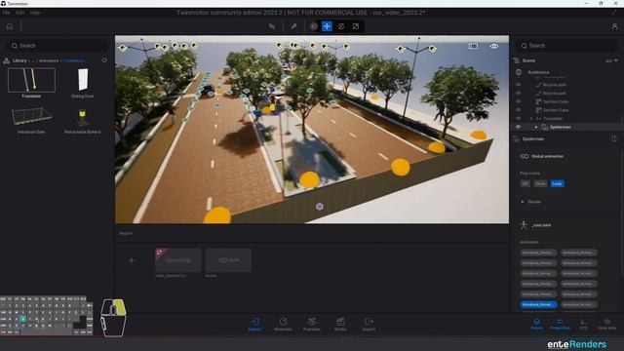
Task: Select the material picker eyedropper tool
Action: coord(293,26)
